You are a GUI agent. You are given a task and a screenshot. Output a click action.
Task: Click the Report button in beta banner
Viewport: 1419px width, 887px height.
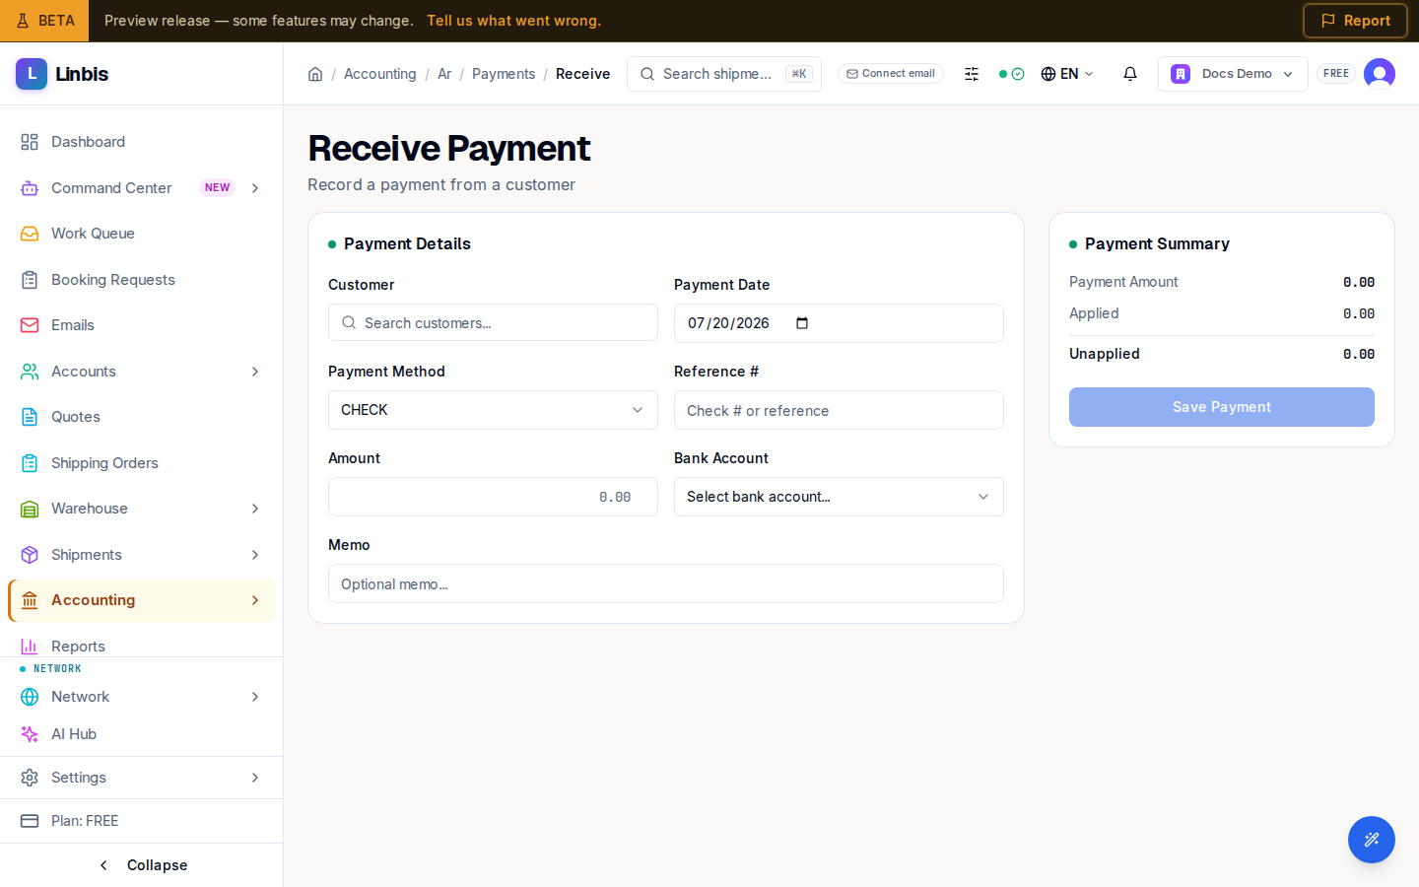coord(1355,21)
